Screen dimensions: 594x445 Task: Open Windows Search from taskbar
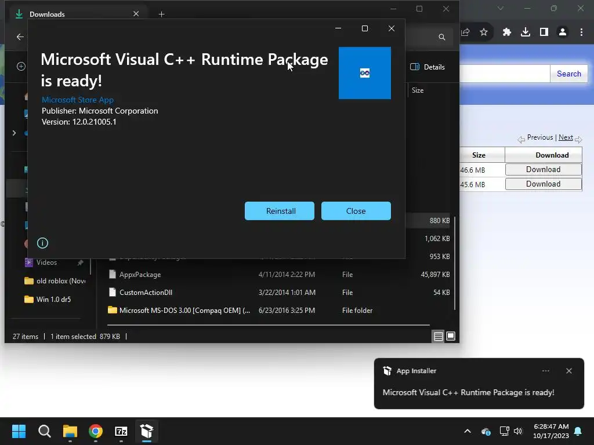[x=44, y=431]
